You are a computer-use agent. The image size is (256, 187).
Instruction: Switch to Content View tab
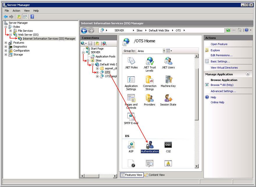pos(154,175)
